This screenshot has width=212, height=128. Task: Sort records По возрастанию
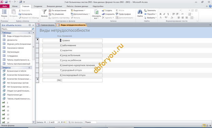[58, 11]
